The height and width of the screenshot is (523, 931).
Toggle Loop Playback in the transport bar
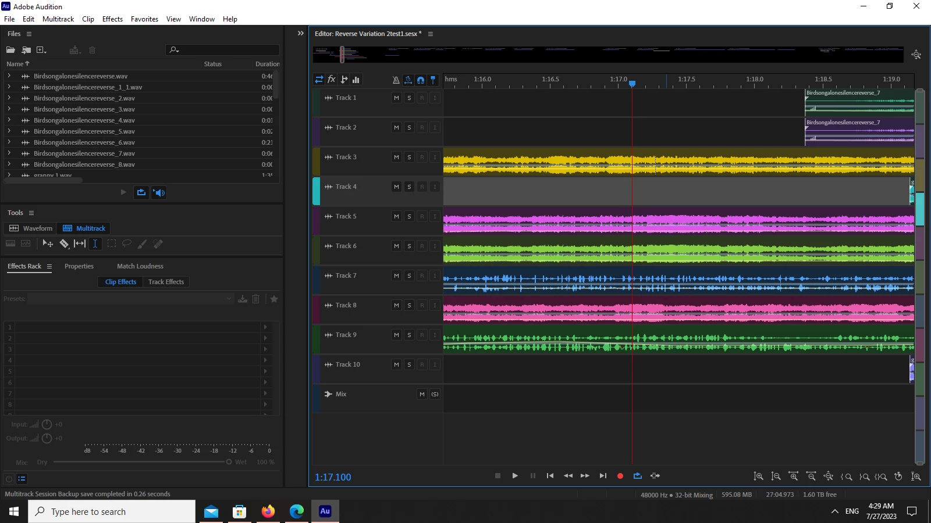(638, 476)
